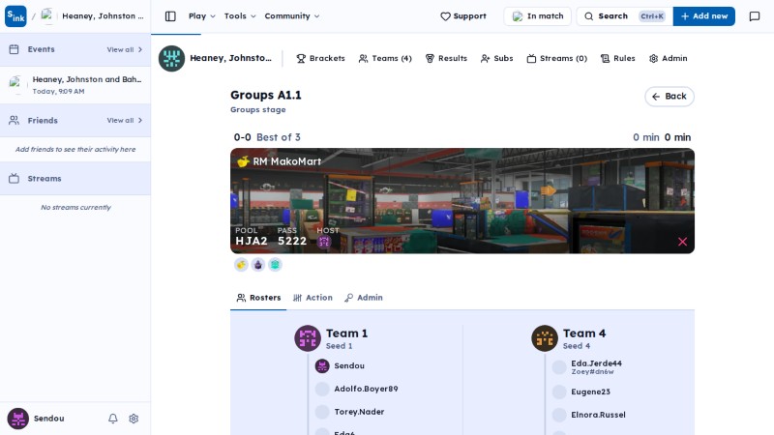Open the chat bubble icon
774x435 pixels.
pos(755,16)
